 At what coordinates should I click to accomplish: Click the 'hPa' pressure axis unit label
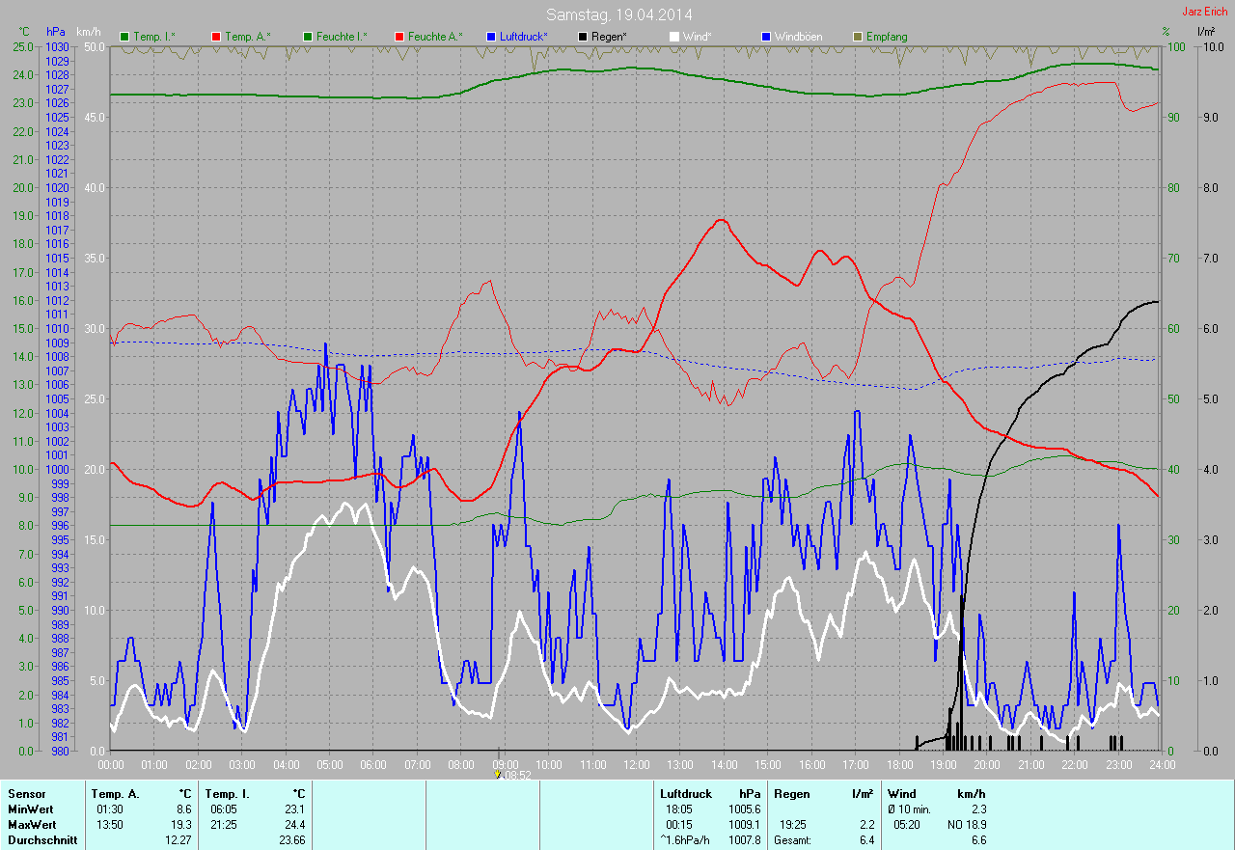click(56, 32)
